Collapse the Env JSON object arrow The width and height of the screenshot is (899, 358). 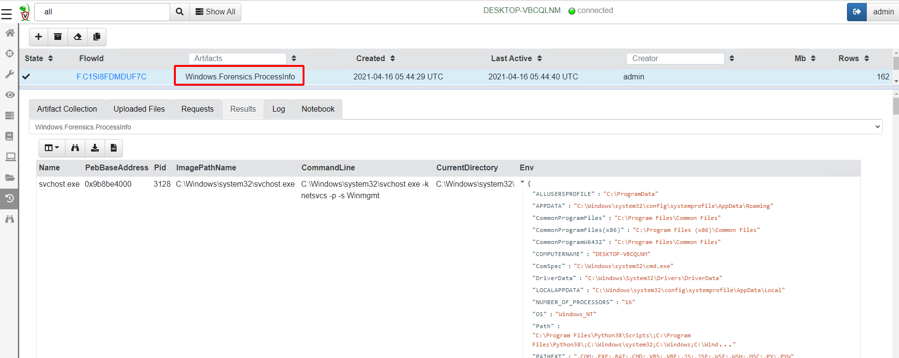[x=523, y=183]
